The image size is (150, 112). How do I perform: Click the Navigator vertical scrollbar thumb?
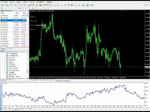click(x=27, y=71)
